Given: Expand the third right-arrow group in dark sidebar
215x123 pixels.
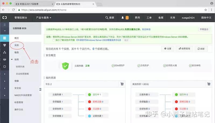Looking at the screenshot, I should [x=5, y=88].
